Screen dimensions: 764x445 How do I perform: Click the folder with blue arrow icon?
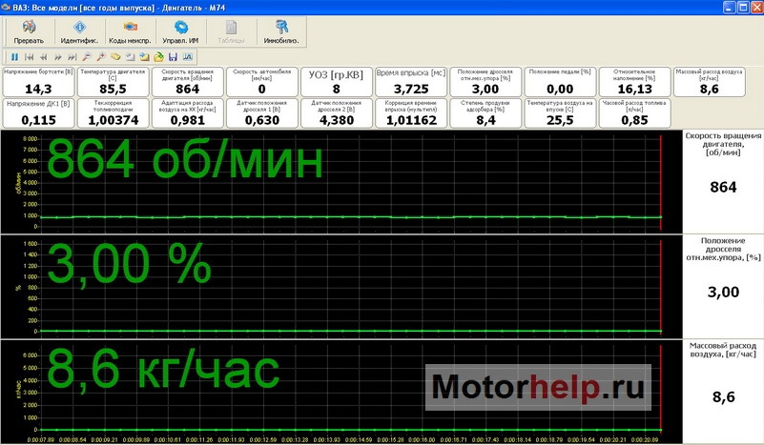144,57
